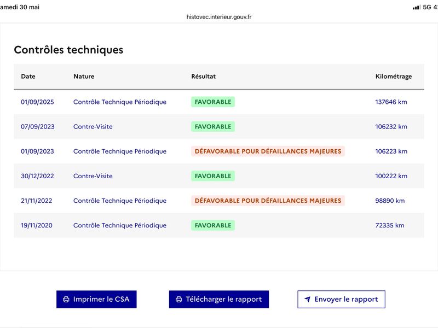This screenshot has height=328, width=438.
Task: Select the Kilométrage column header
Action: [x=393, y=77]
